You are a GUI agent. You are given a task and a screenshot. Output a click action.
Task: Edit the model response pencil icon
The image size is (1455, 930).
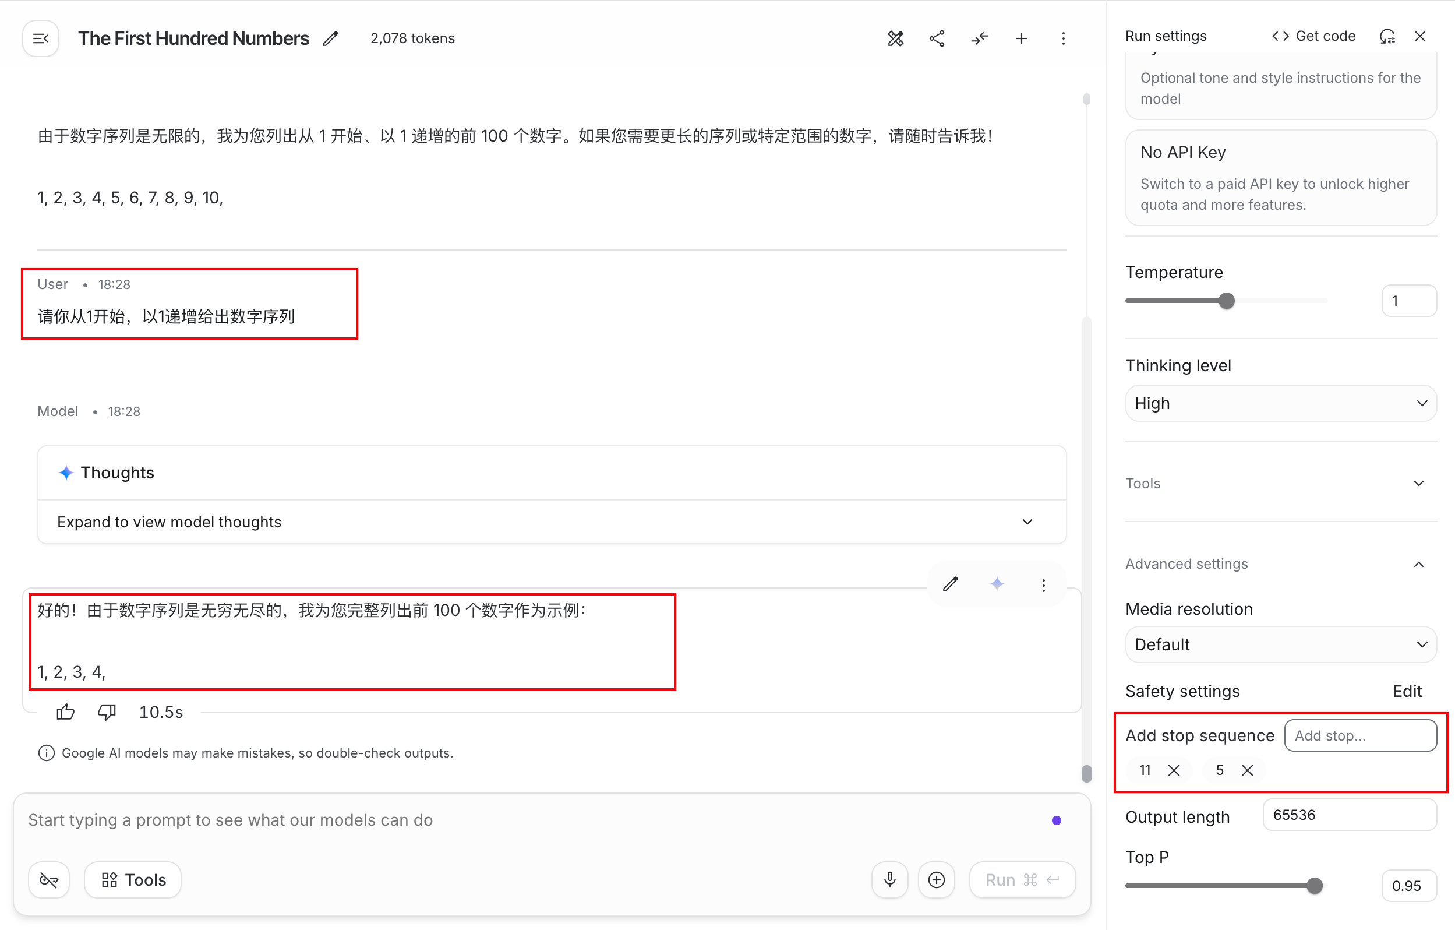coord(951,584)
